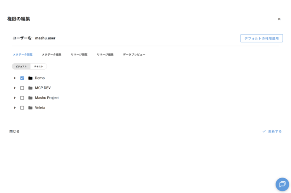
Task: Open the リネージ閲覧 tab
Action: [x=79, y=55]
